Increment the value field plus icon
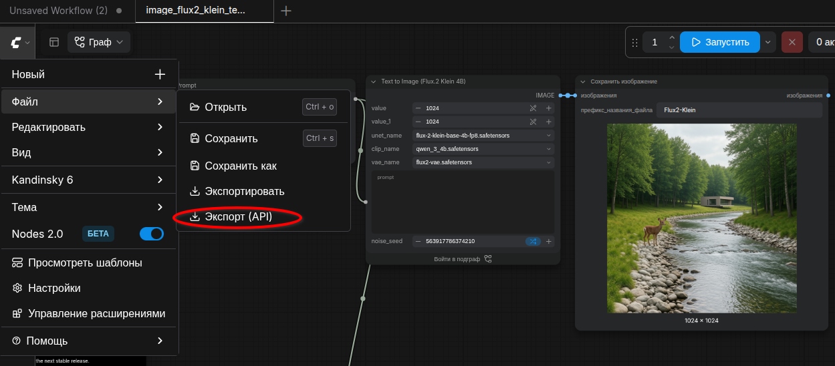 (x=549, y=108)
